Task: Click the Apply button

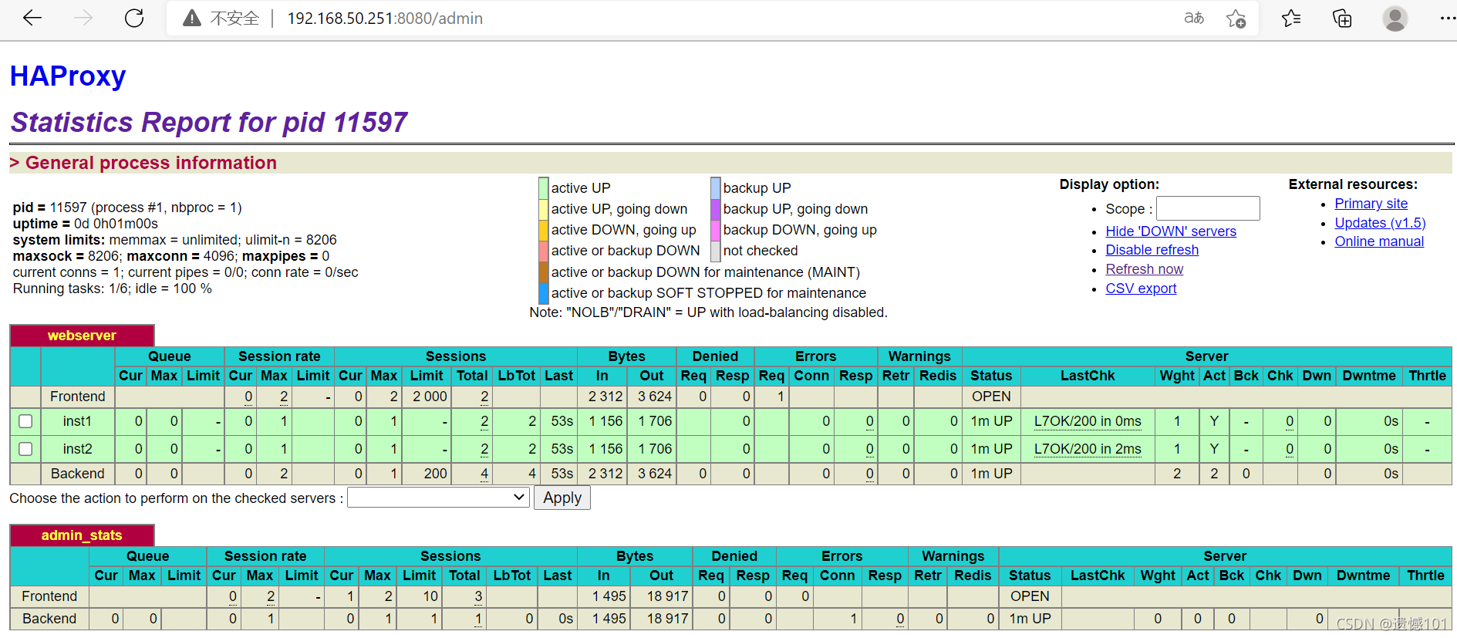Action: tap(562, 498)
